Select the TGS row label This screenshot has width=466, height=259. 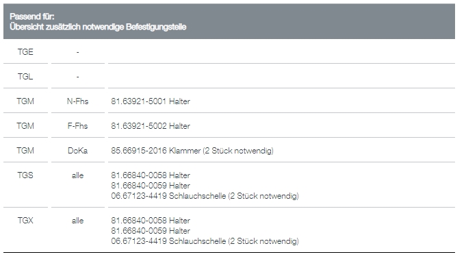[x=25, y=175]
